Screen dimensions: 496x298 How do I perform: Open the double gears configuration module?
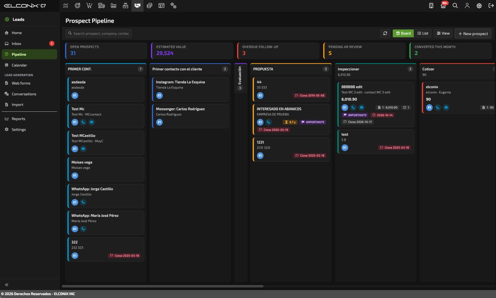(174, 6)
